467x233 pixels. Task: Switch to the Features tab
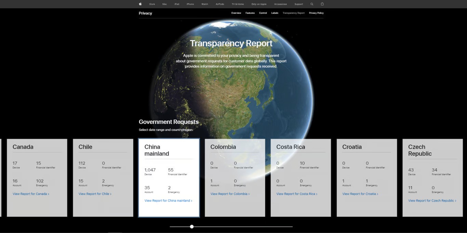point(250,13)
